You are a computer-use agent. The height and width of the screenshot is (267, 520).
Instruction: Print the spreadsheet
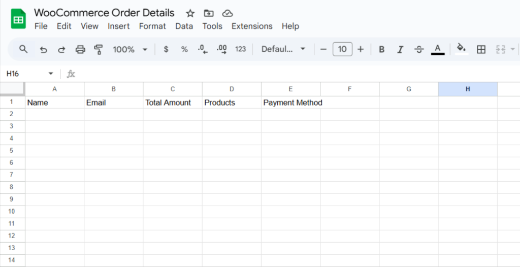[80, 49]
